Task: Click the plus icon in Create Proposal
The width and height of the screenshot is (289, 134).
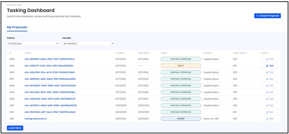Action: 257,16
